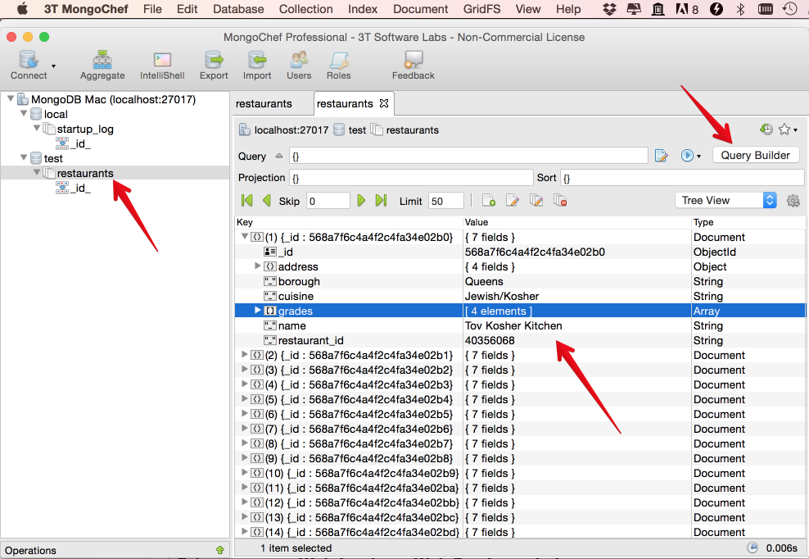This screenshot has width=809, height=559.
Task: Collapse the test database node
Action: coord(23,158)
